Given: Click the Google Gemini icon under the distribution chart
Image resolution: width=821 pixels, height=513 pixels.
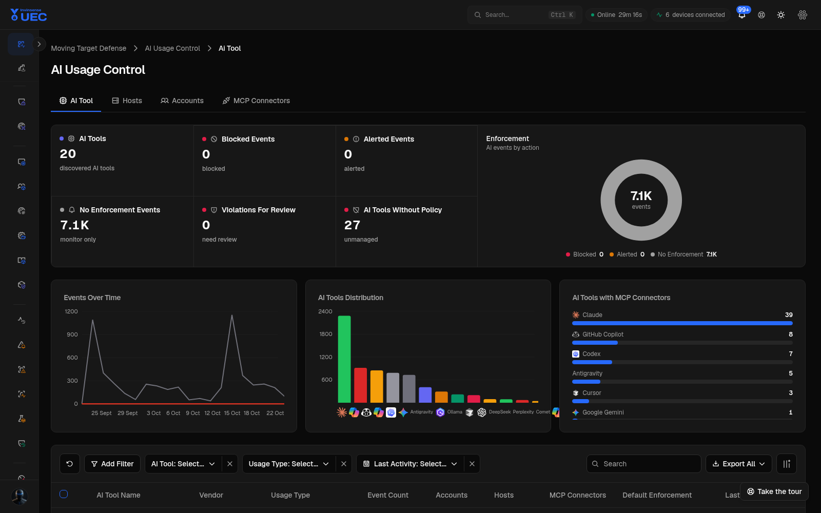Looking at the screenshot, I should click(x=403, y=412).
